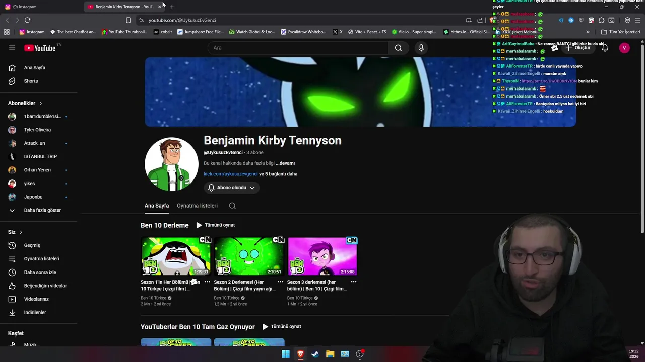Screen dimensions: 645x362
Task: Expand the Siz section chevron
Action: (x=21, y=232)
